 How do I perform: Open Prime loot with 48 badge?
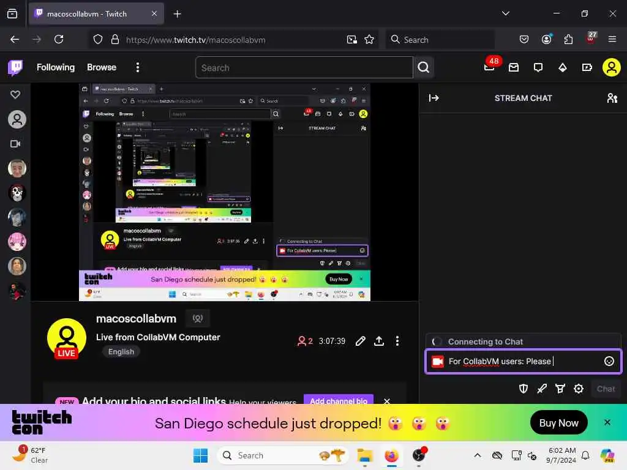pos(489,66)
